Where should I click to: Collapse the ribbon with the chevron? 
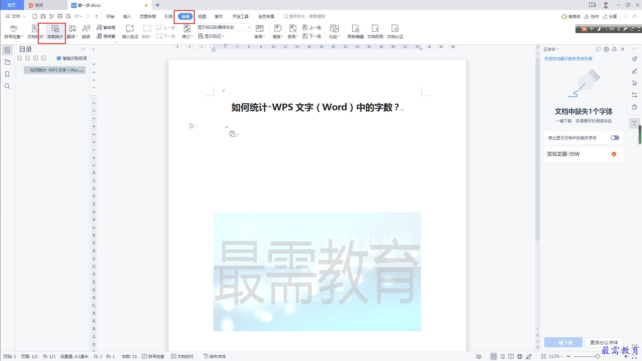click(635, 16)
